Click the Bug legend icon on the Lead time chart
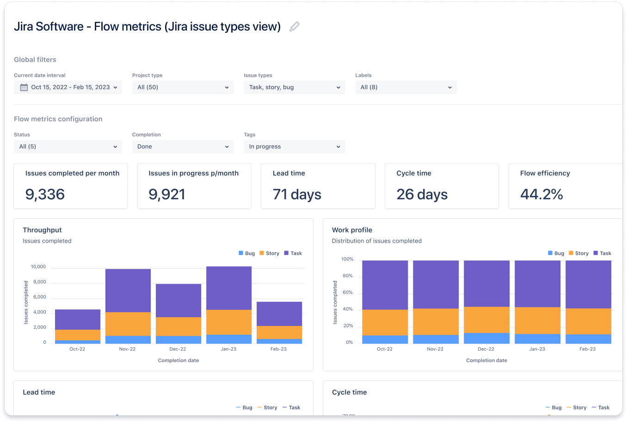 (239, 407)
